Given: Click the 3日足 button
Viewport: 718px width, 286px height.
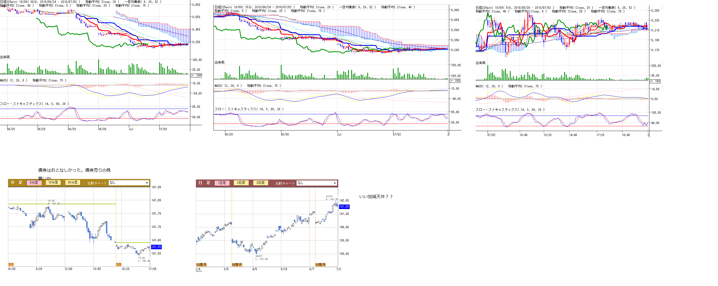Looking at the screenshot, I should pos(260,183).
